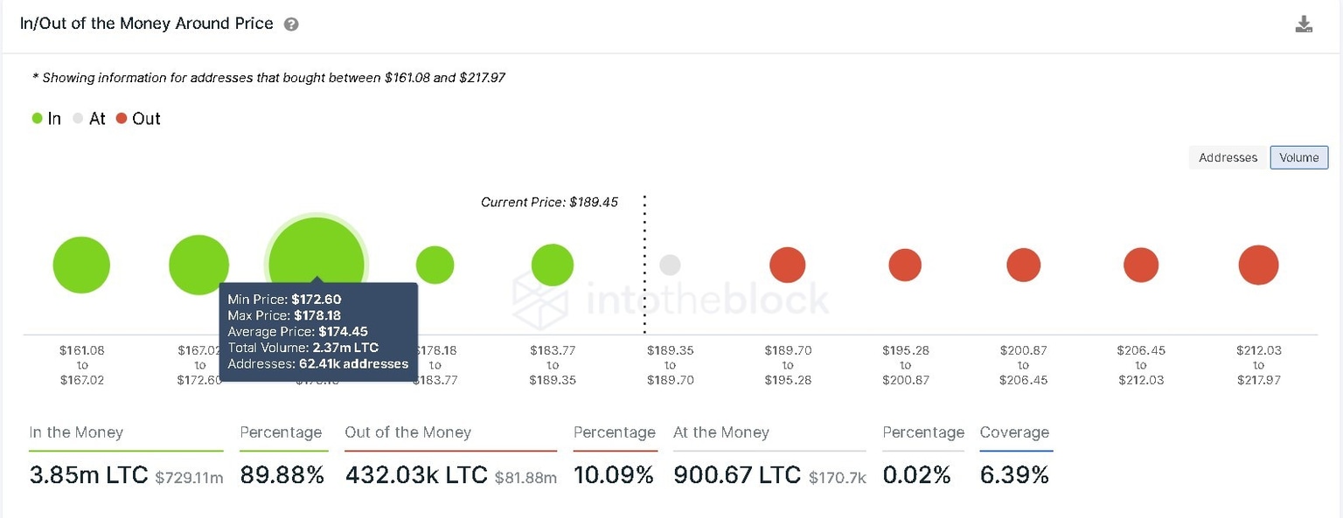
Task: Toggle the At legend filter
Action: (x=90, y=118)
